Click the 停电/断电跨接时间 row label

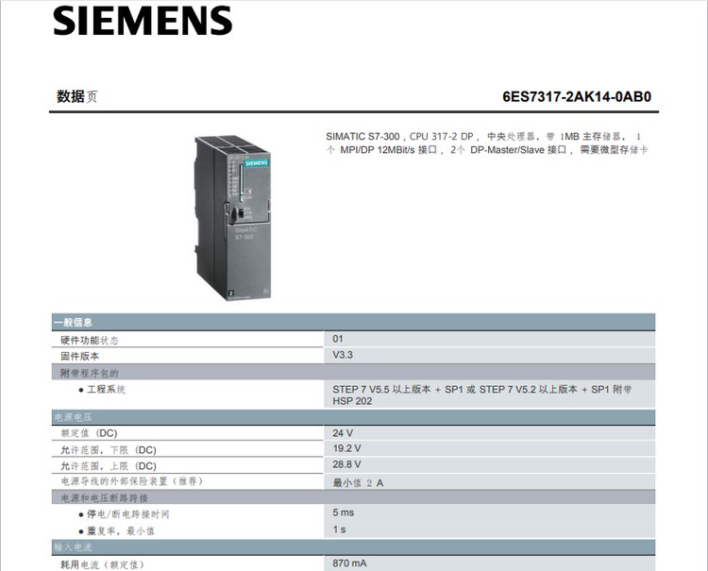[125, 513]
